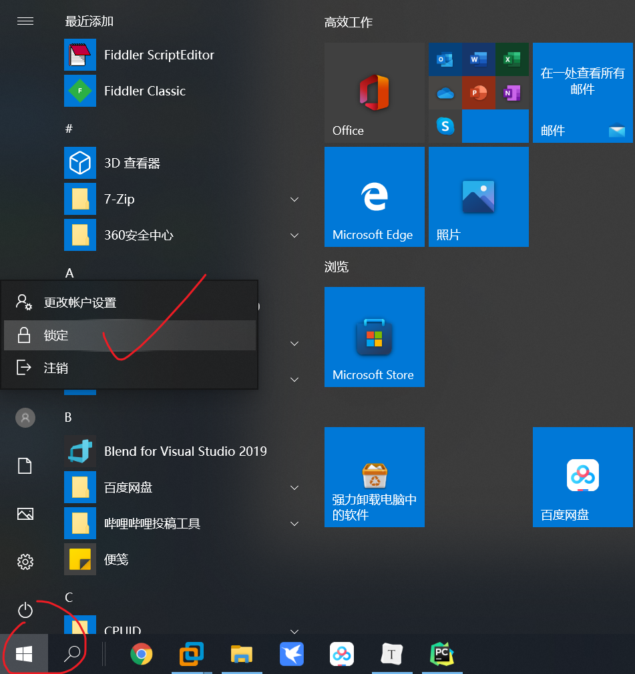The image size is (635, 674).
Task: Open the Office tile
Action: (x=374, y=93)
